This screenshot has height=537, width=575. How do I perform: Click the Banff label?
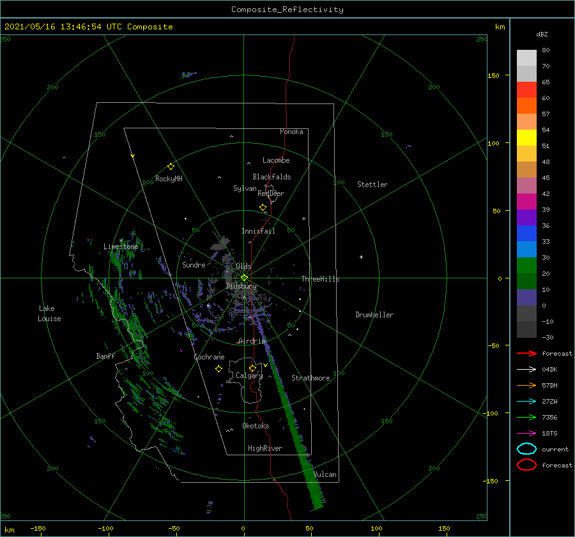coord(105,356)
